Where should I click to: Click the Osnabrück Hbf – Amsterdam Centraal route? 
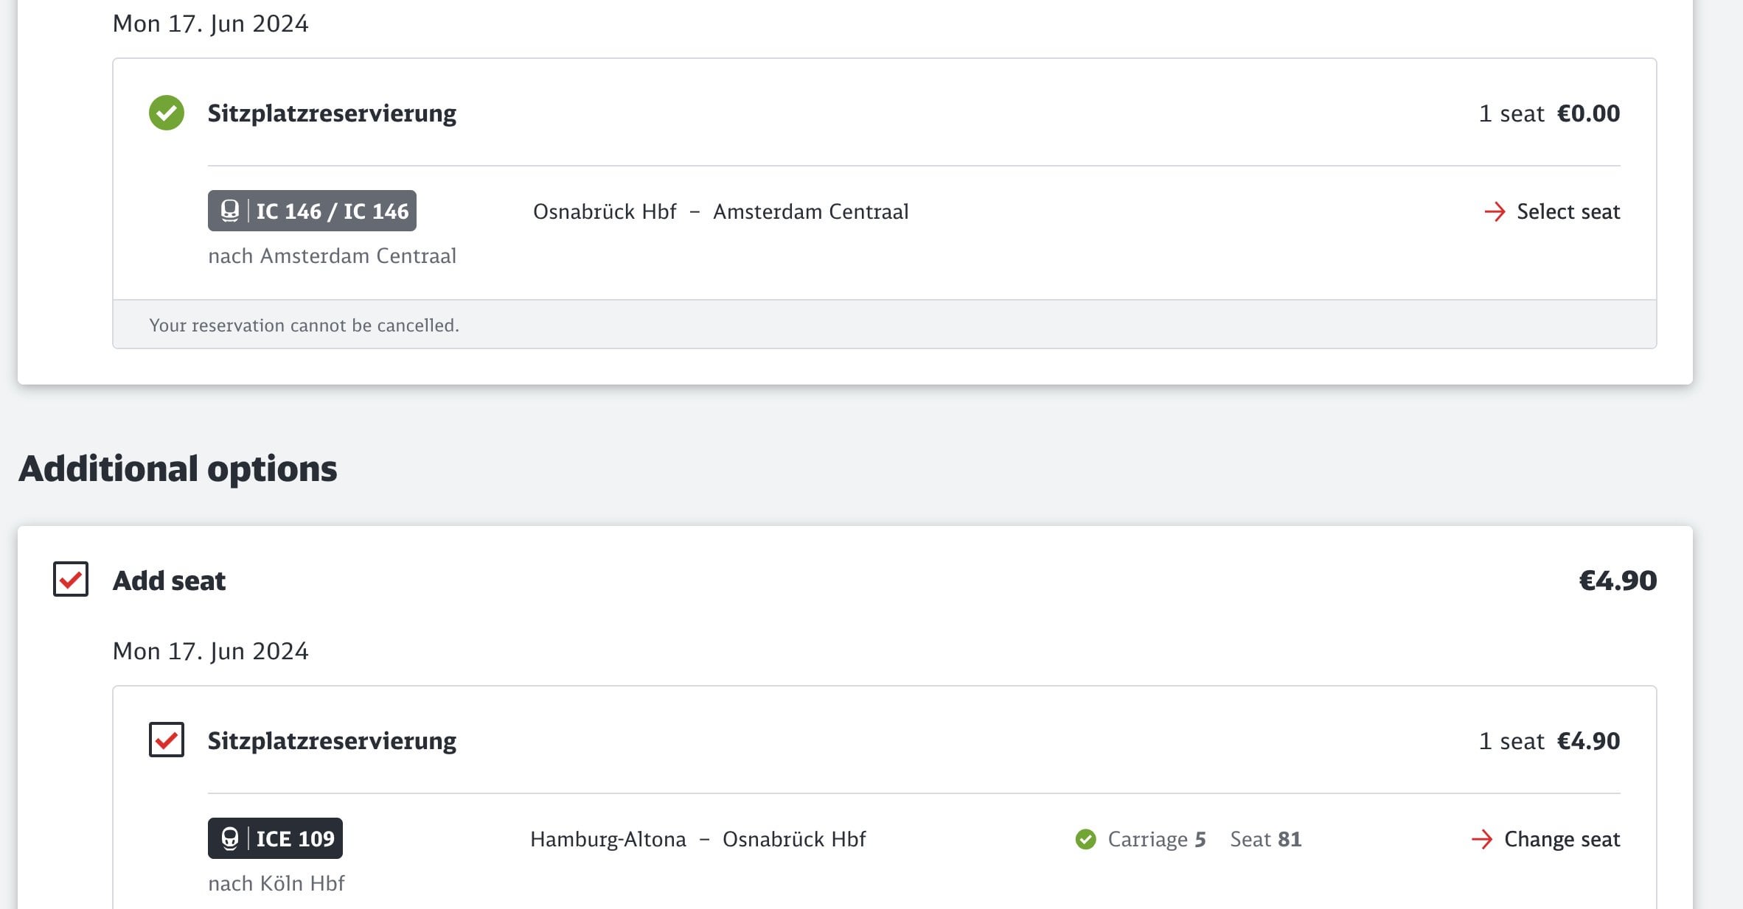(720, 211)
